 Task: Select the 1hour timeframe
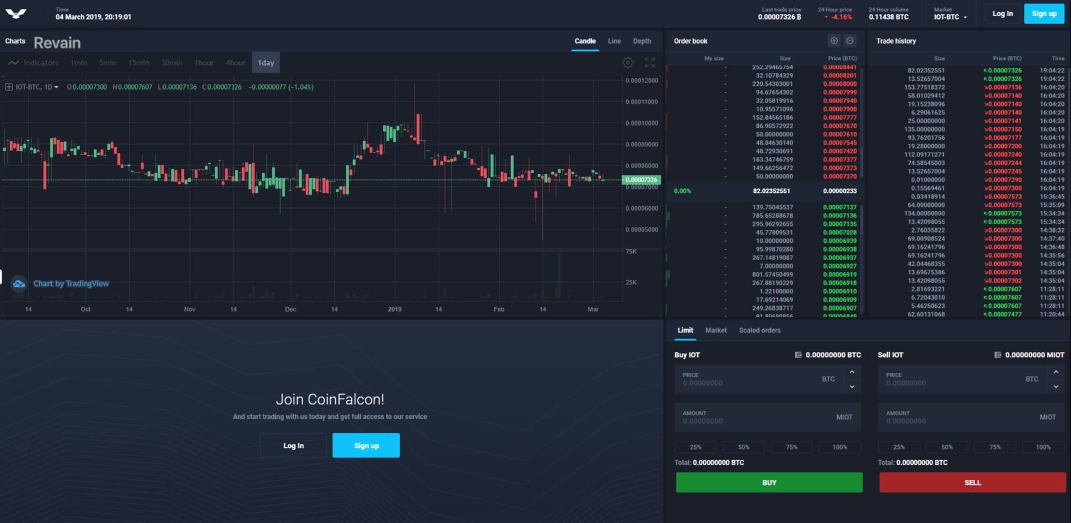[204, 63]
